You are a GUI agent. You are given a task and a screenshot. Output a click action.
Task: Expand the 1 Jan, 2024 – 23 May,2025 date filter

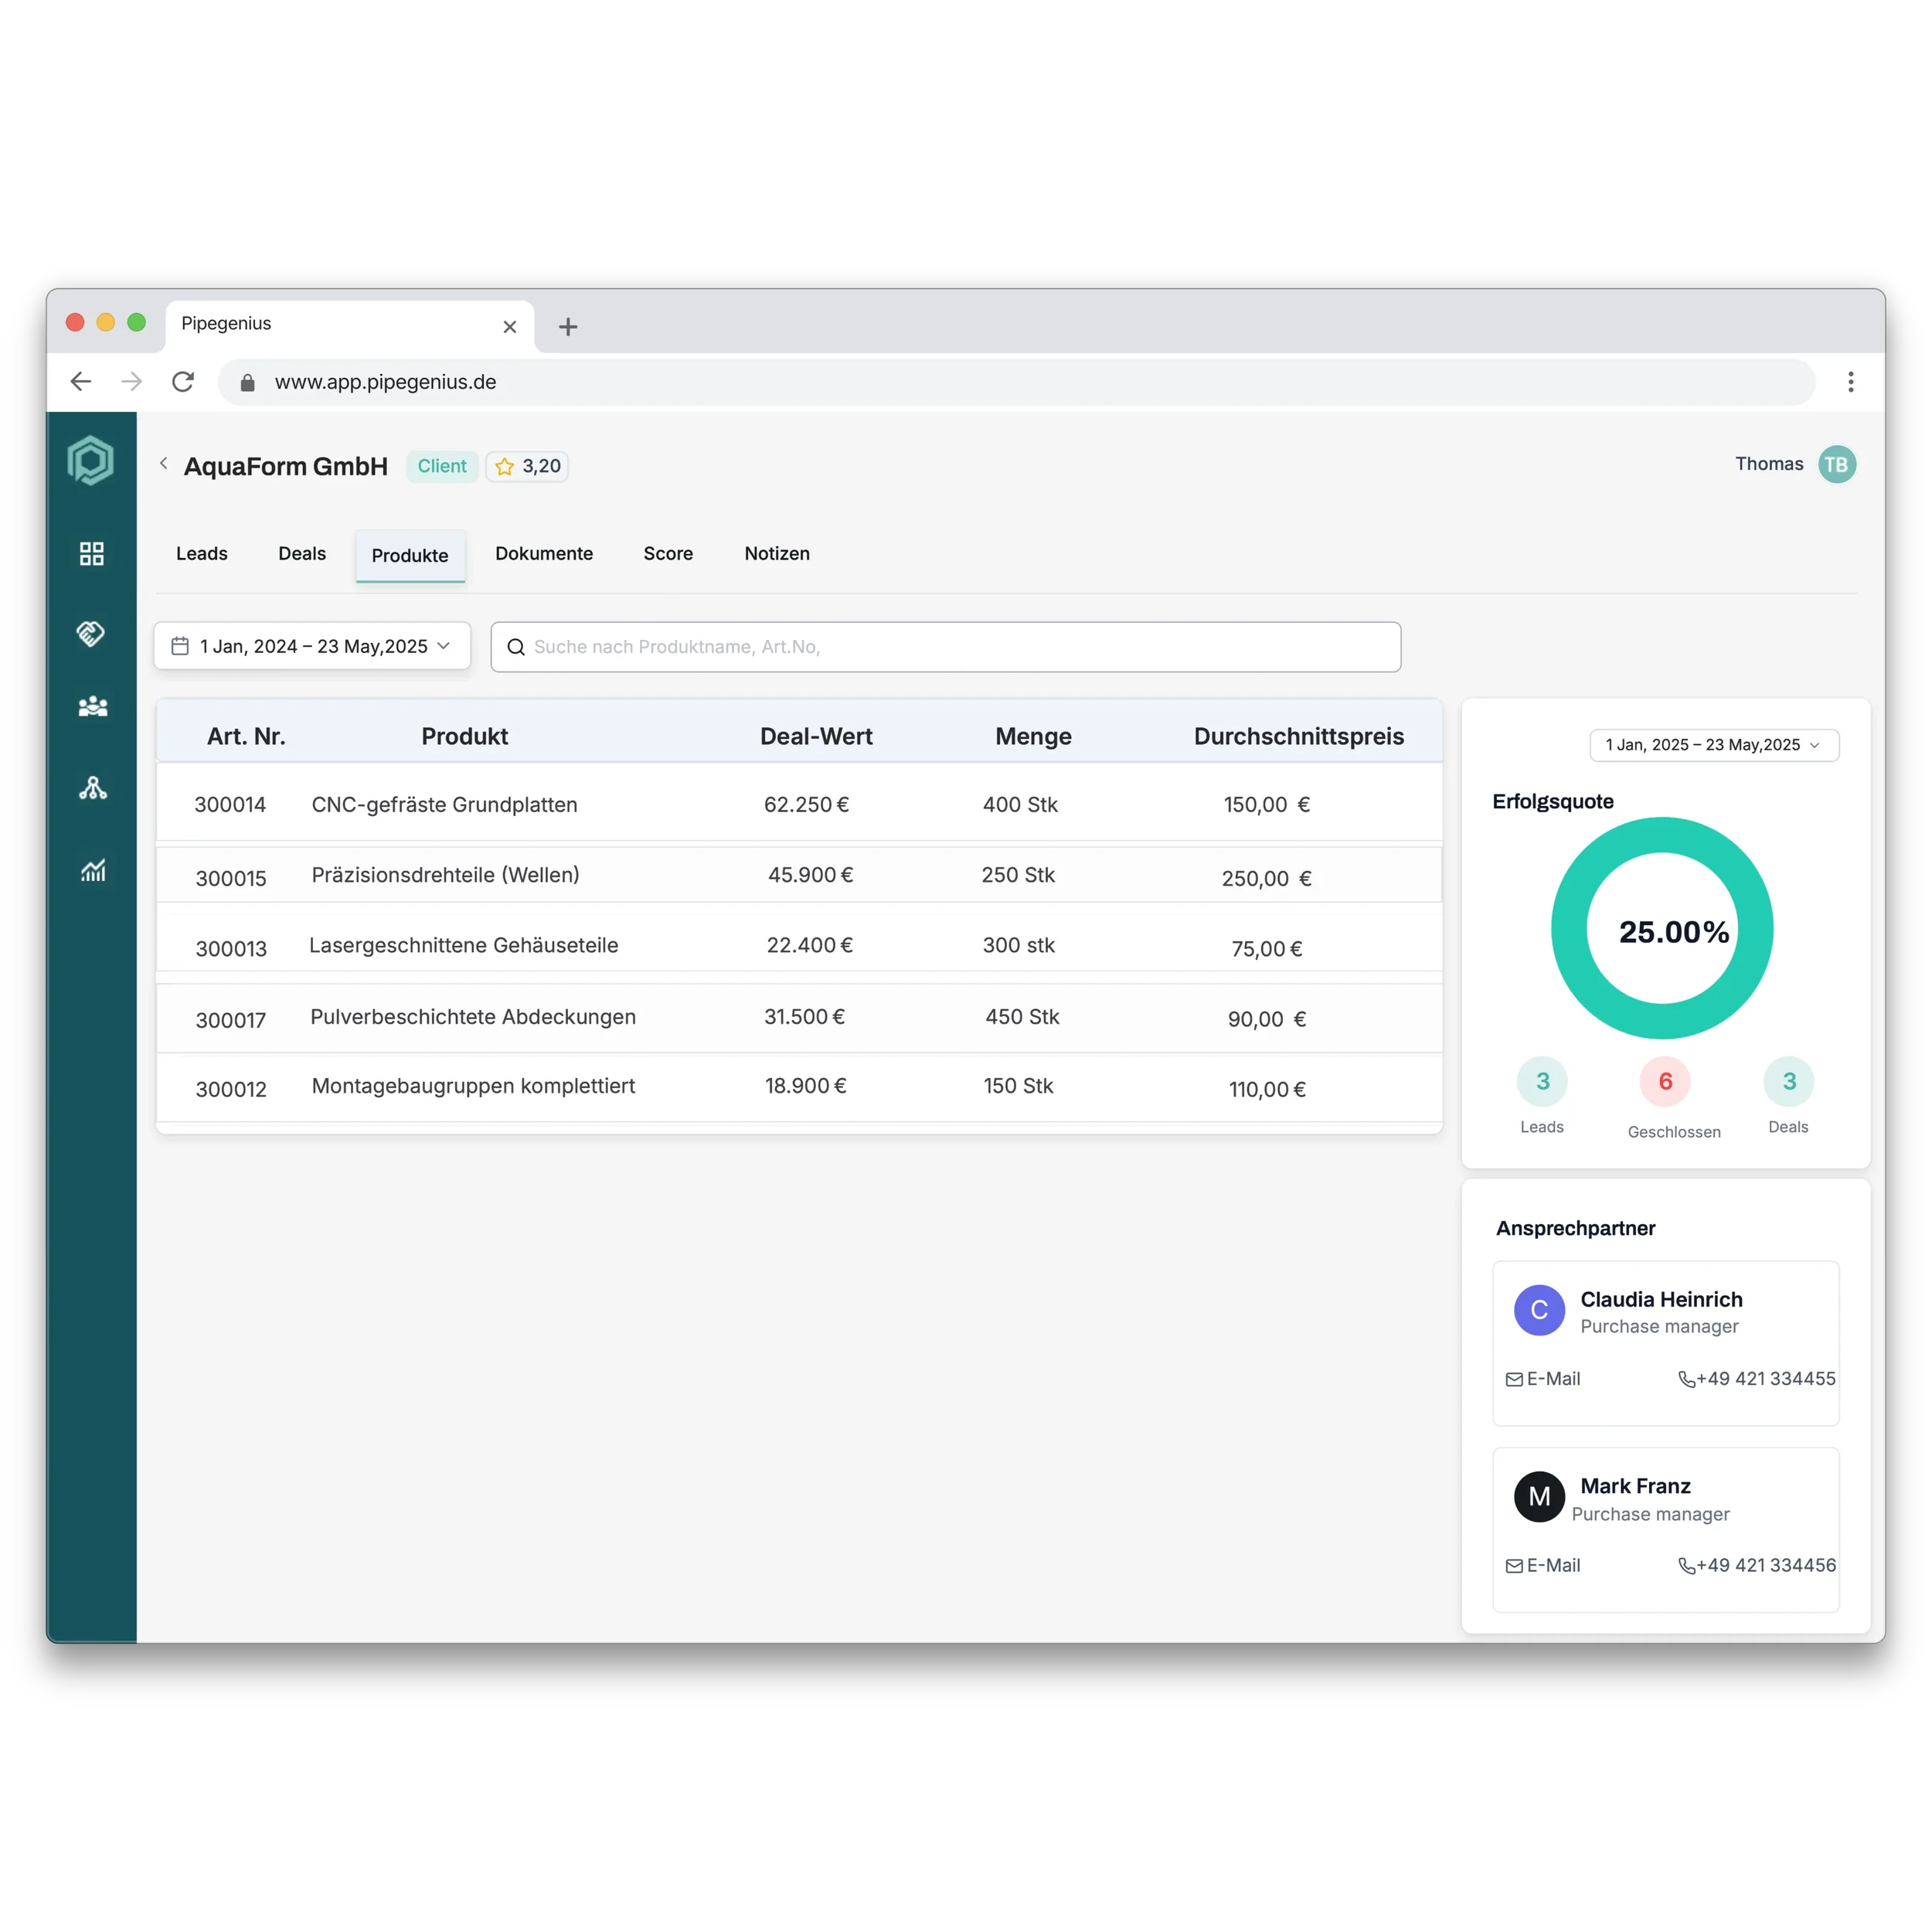[x=312, y=646]
